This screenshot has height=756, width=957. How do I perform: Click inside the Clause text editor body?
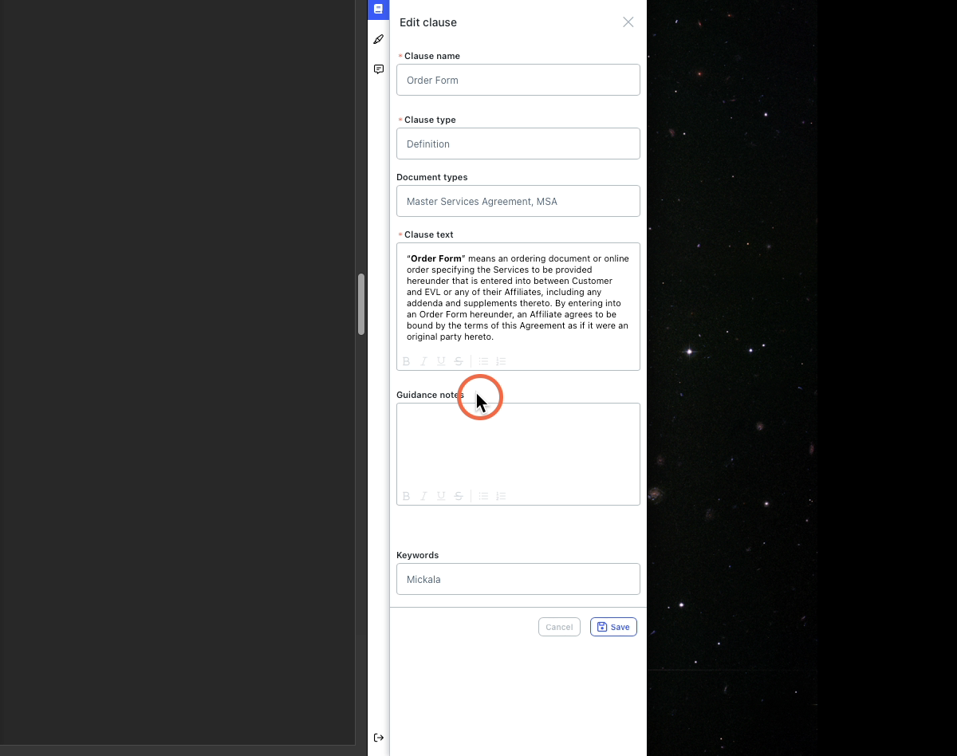(x=518, y=298)
